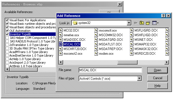Check AcHelp 1.0 Type Library
The width and height of the screenshot is (173, 99).
(x=7, y=59)
